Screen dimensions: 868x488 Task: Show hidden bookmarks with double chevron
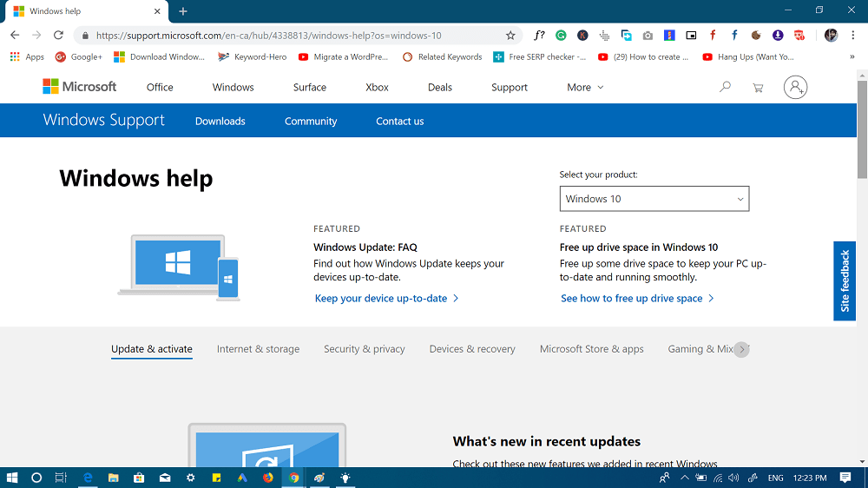[852, 56]
